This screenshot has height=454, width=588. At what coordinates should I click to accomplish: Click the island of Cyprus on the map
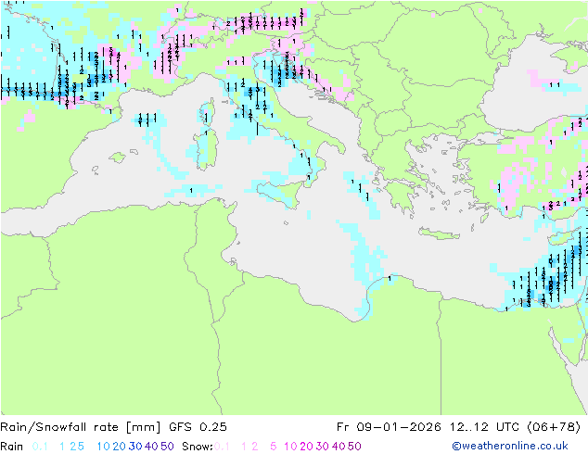(565, 238)
